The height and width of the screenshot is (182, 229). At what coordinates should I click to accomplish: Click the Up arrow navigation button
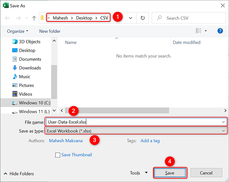tap(34, 18)
